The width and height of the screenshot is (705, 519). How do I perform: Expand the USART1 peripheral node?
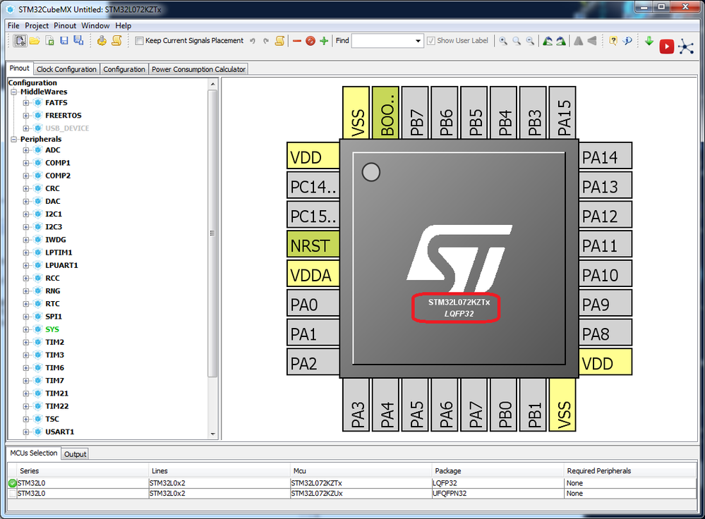pyautogui.click(x=26, y=432)
